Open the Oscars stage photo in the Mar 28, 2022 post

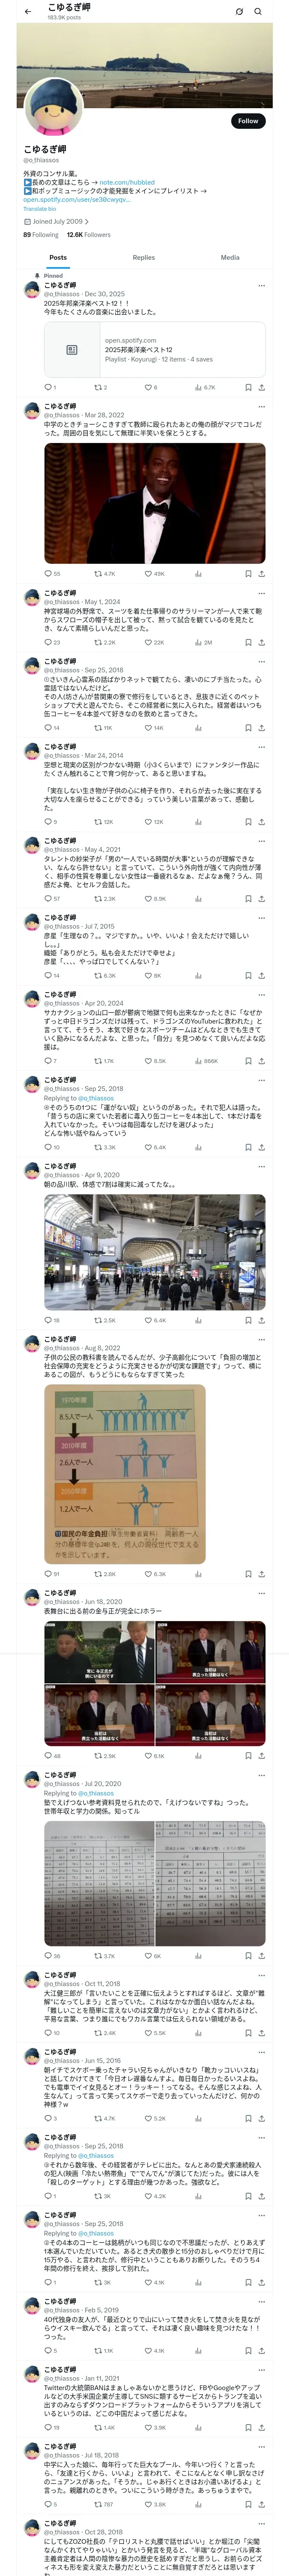click(x=155, y=504)
